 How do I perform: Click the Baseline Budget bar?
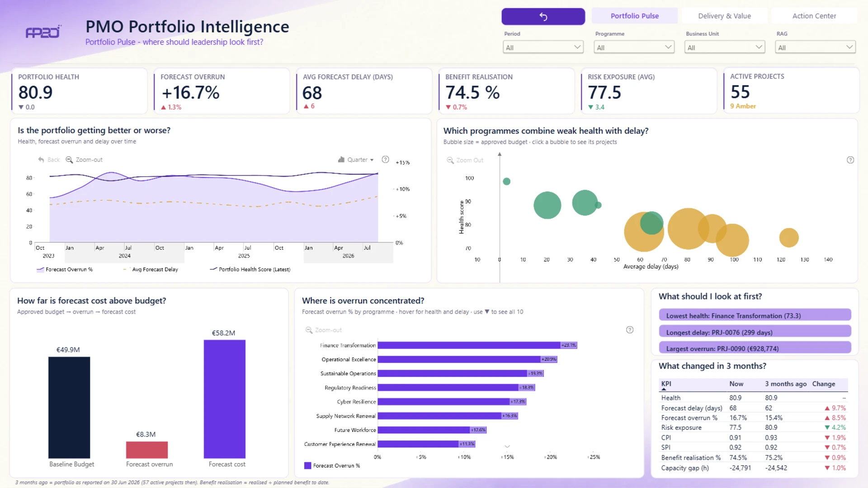click(69, 408)
